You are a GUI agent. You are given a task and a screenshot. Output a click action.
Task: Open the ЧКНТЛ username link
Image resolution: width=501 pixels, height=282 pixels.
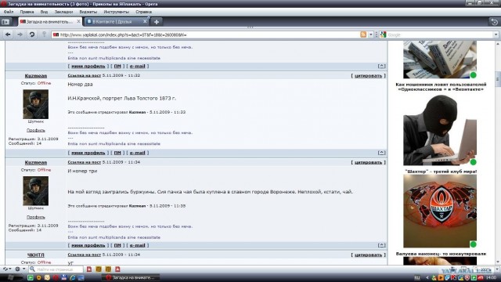[36, 255]
